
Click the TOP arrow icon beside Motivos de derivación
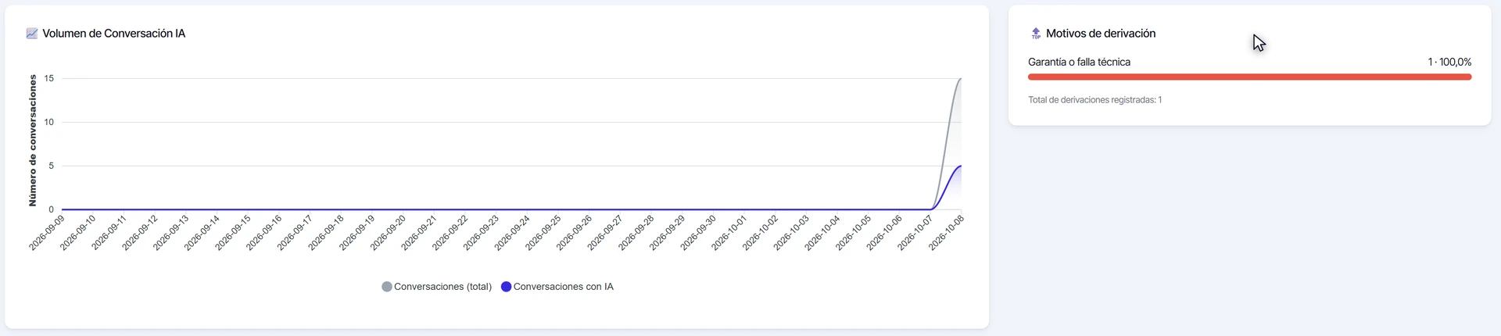click(x=1036, y=34)
